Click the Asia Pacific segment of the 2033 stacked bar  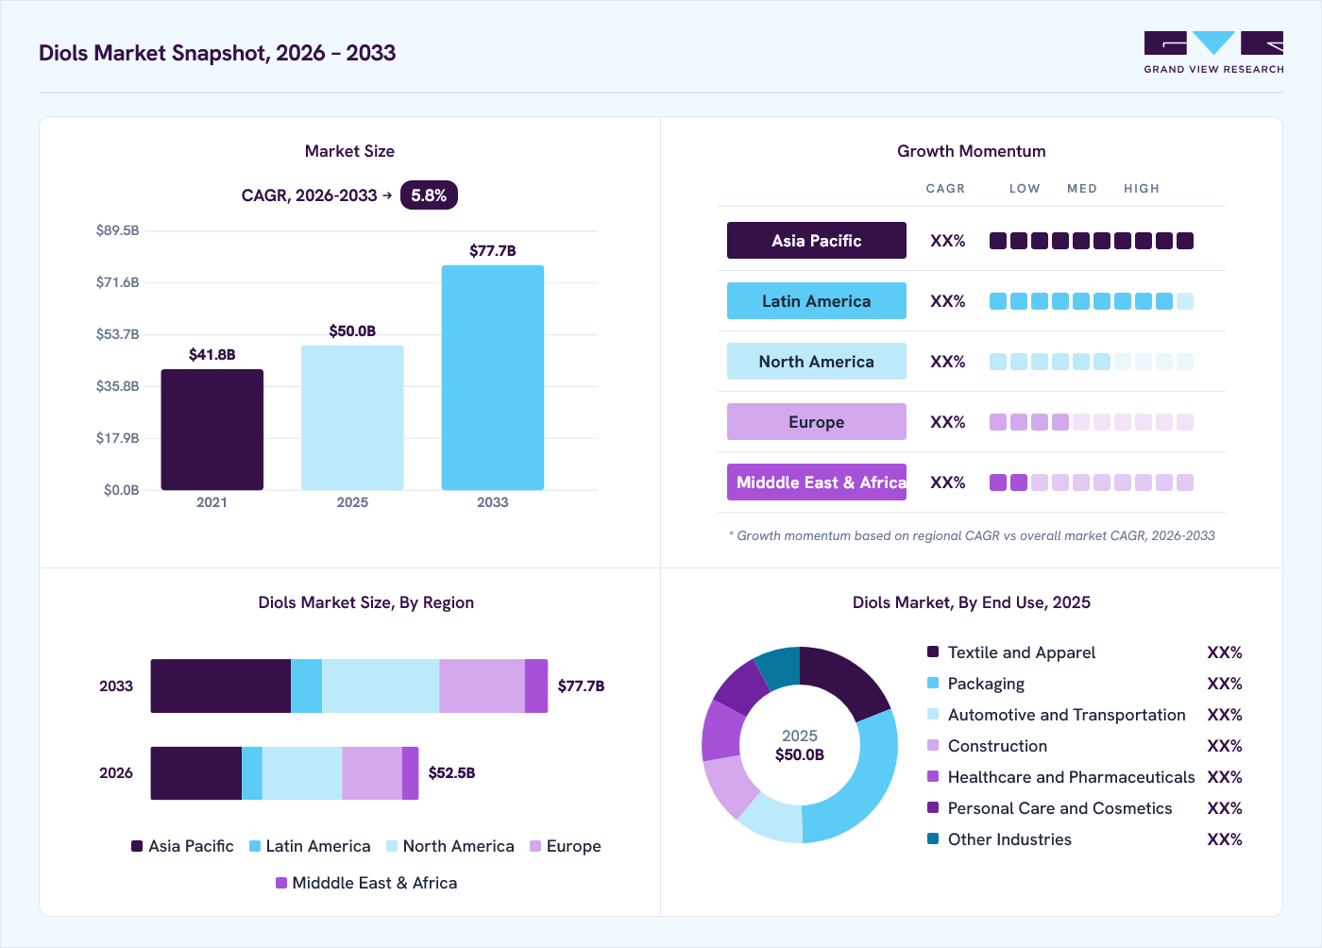(x=221, y=686)
